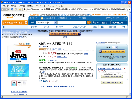Click the vertical scrollbar up arrow
Image resolution: width=132 pixels, height=99 pixels.
pyautogui.click(x=130, y=13)
